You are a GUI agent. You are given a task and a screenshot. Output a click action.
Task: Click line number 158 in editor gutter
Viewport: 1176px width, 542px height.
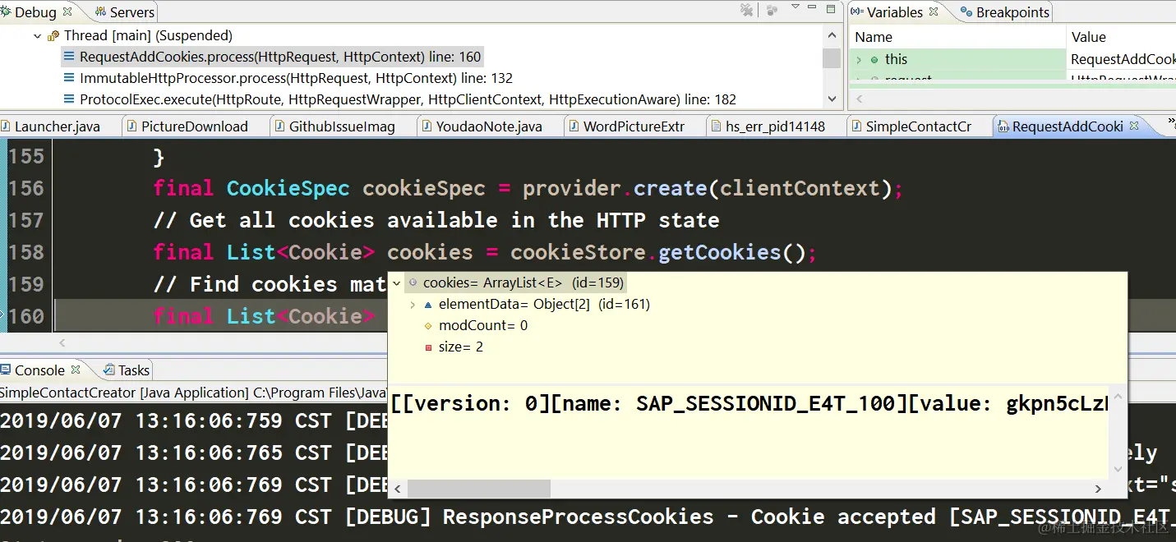[x=26, y=252]
